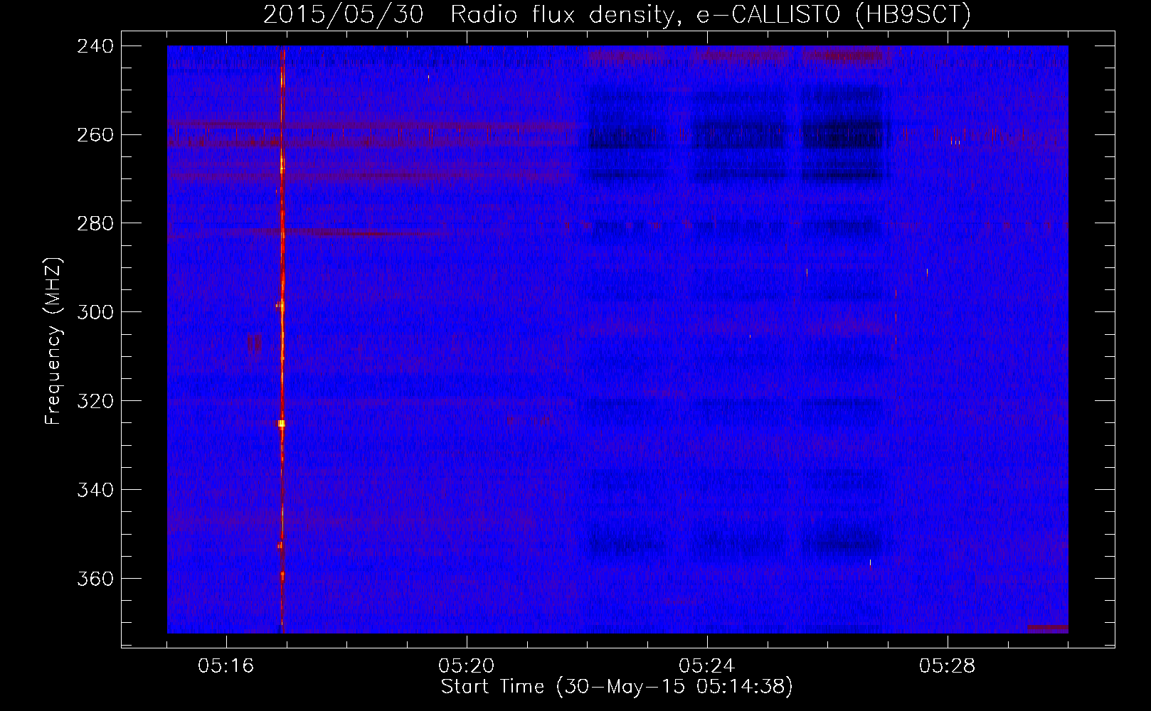Click the Start Time axis label
The height and width of the screenshot is (711, 1151).
pyautogui.click(x=617, y=687)
